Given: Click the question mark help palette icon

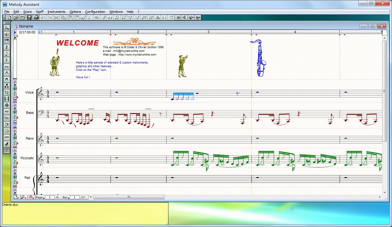Looking at the screenshot, I should [x=6, y=150].
